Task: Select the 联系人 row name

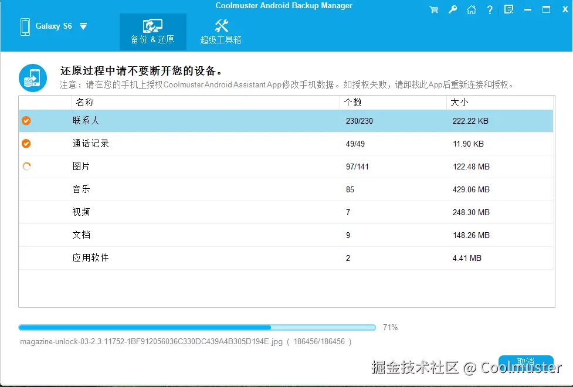Action: (x=86, y=121)
